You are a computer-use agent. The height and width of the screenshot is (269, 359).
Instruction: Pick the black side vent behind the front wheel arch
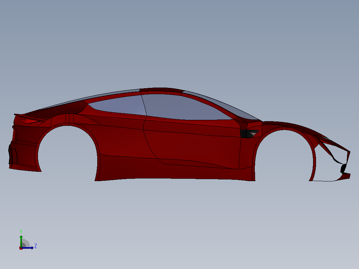[249, 133]
